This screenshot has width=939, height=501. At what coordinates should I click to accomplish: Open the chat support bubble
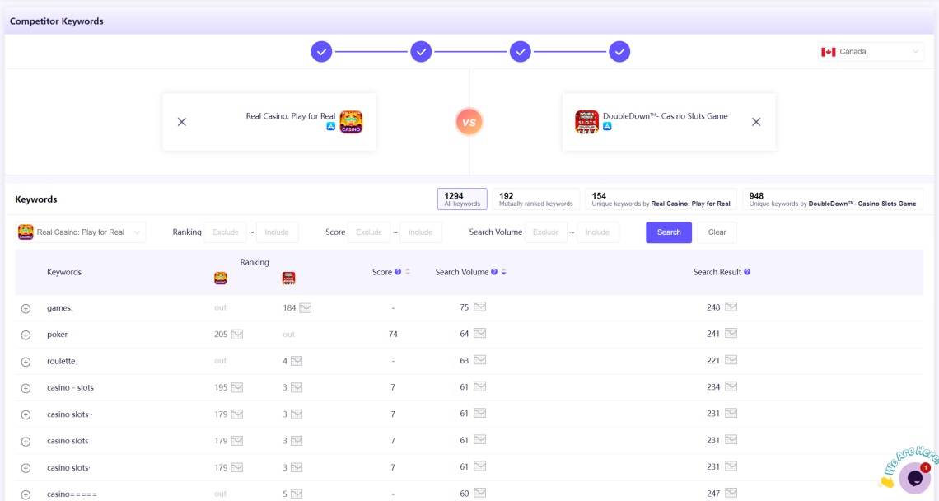[x=913, y=478]
